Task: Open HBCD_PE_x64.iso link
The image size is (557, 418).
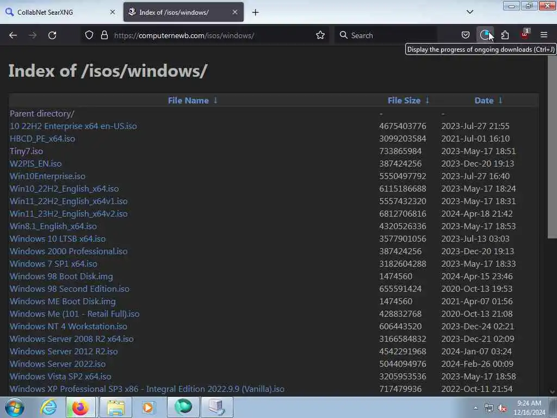Action: [x=42, y=139]
